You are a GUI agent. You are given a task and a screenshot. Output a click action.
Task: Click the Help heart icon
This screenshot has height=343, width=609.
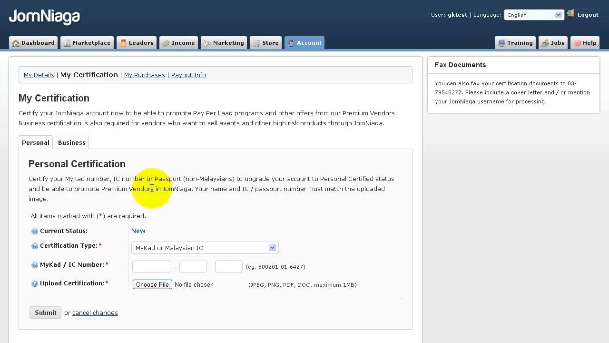coord(577,43)
